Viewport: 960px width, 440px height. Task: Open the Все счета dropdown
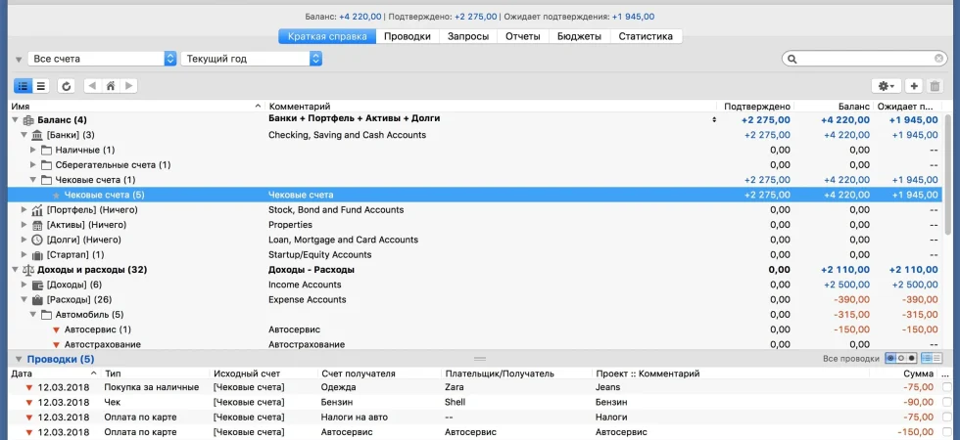click(102, 59)
